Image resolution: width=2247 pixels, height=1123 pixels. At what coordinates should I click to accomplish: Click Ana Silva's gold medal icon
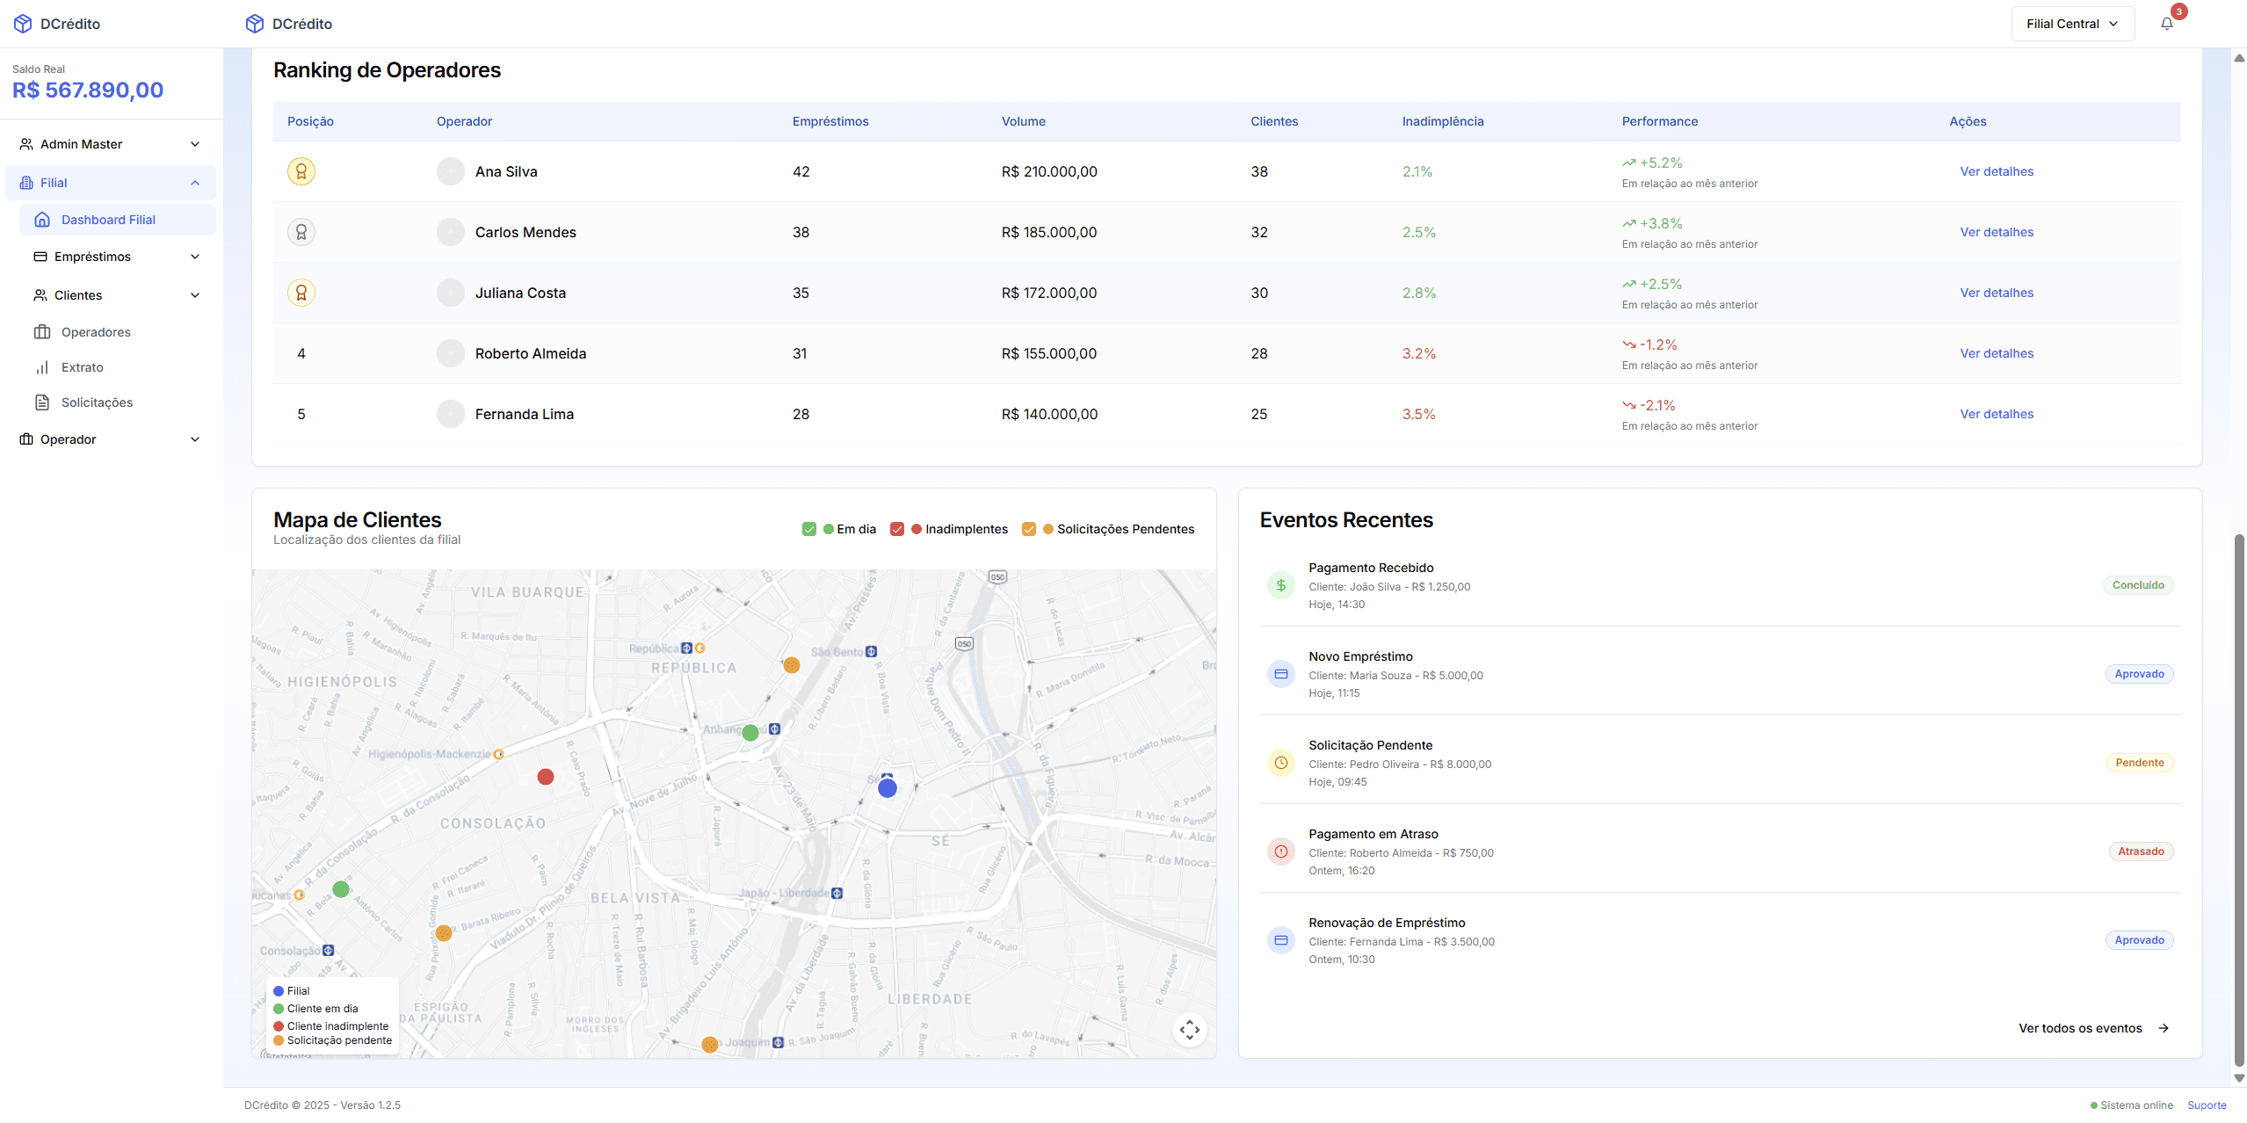click(301, 171)
